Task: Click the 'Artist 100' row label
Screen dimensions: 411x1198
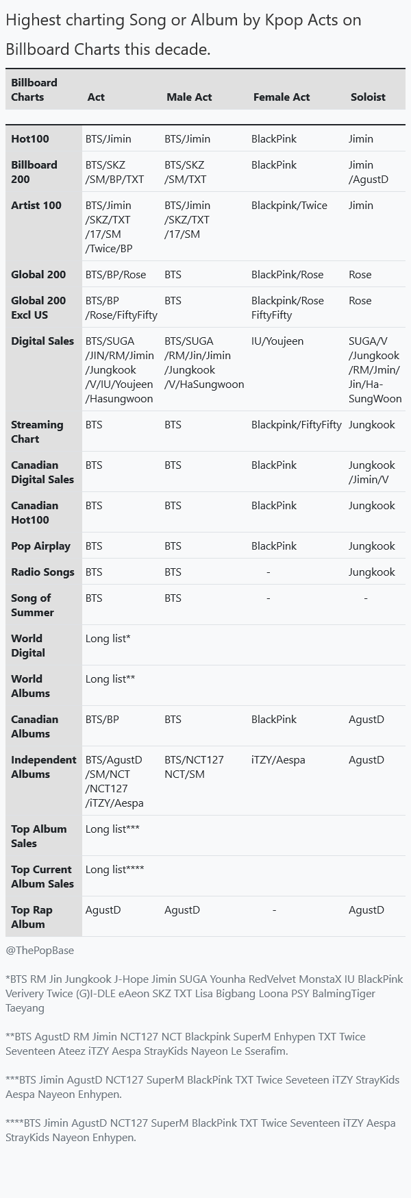Action: click(x=36, y=206)
